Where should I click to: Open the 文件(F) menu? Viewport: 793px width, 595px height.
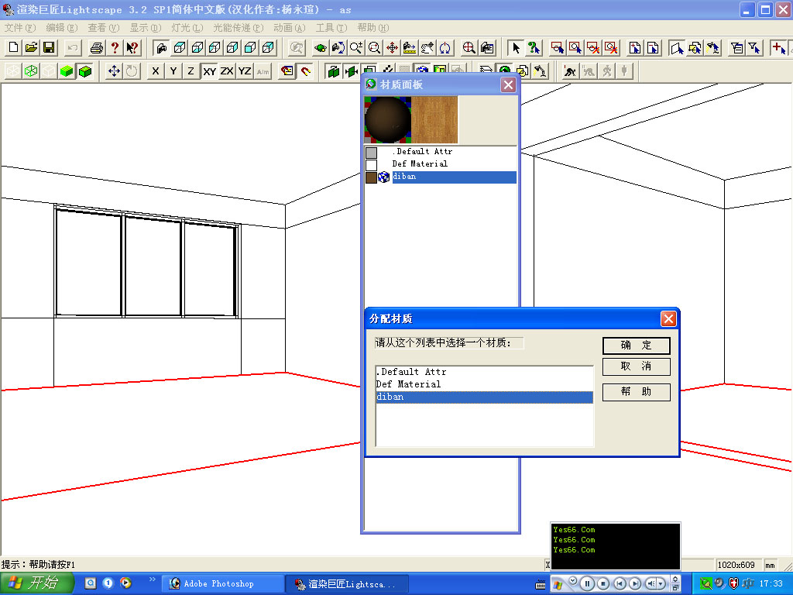20,28
